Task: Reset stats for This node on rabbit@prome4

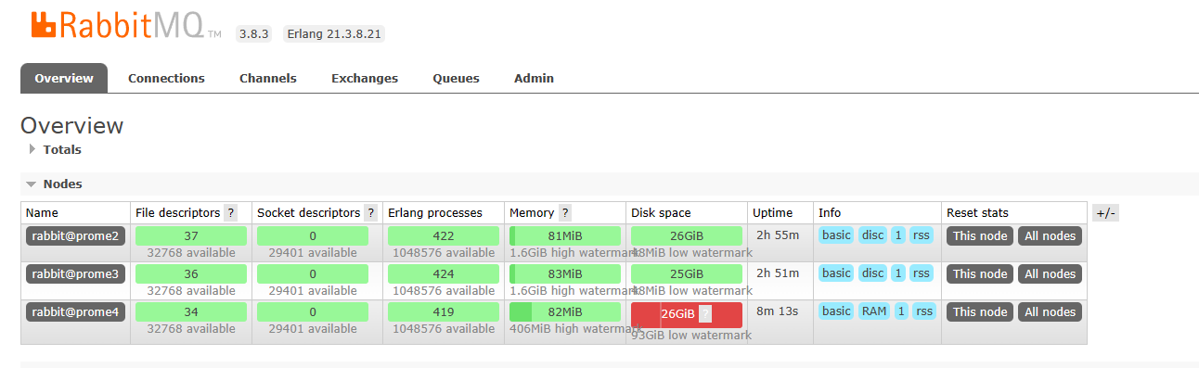Action: click(979, 311)
